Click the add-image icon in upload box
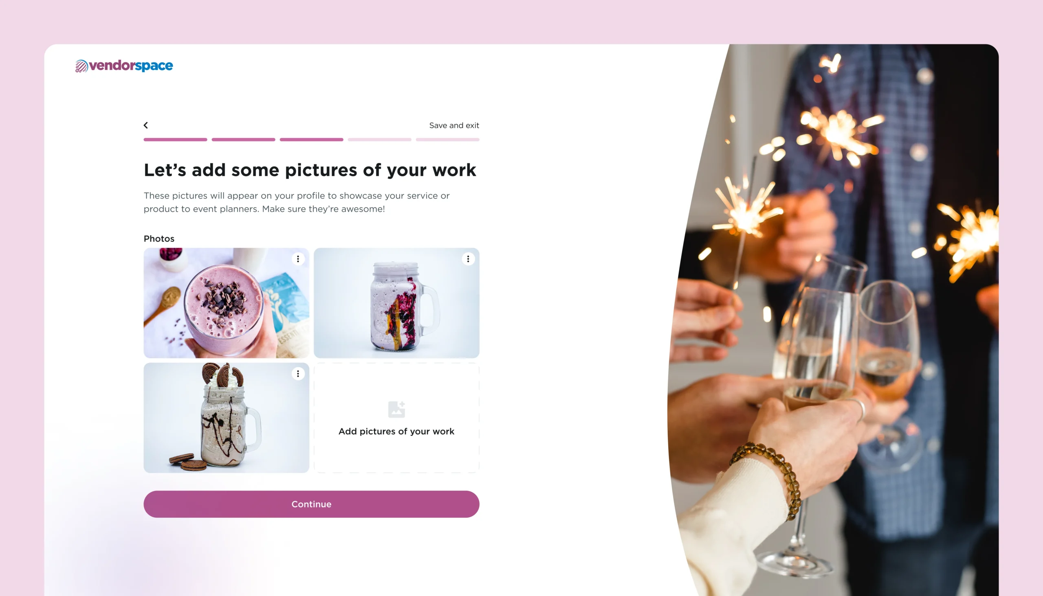 396,409
